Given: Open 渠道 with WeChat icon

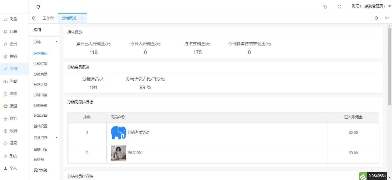Looking at the screenshot, I should (x=13, y=106).
